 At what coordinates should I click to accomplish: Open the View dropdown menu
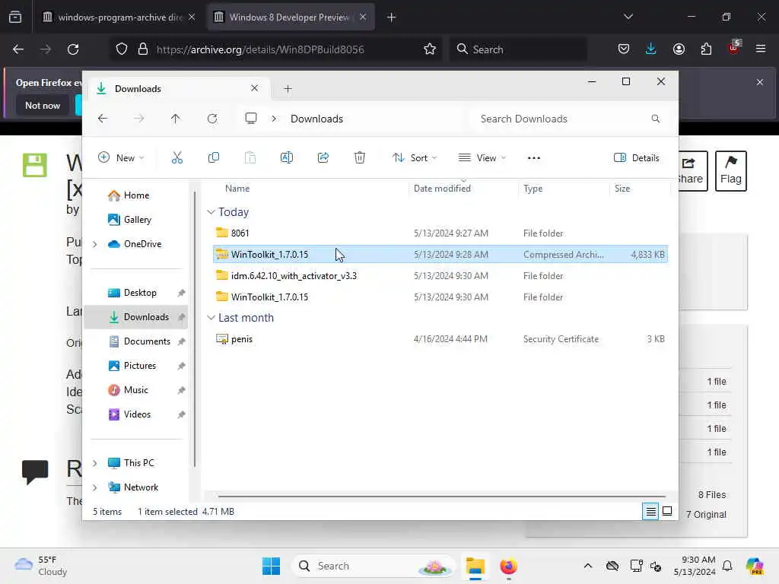[482, 158]
